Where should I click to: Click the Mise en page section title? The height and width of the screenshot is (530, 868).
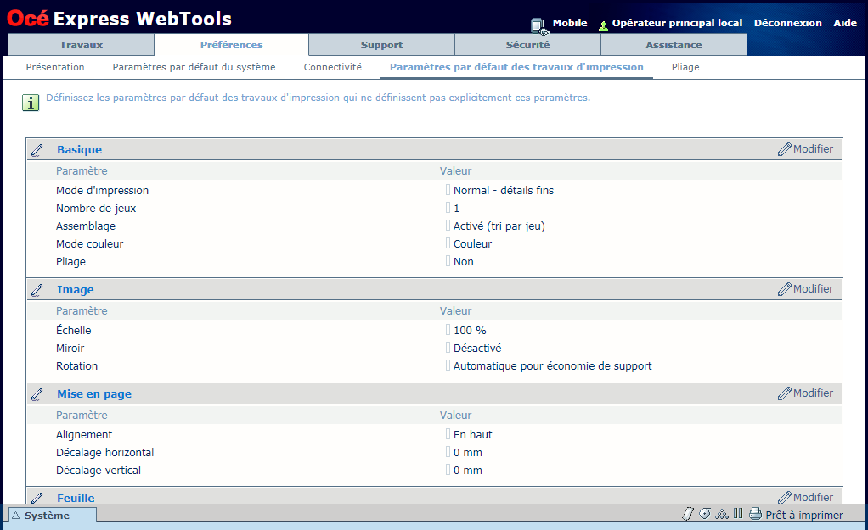click(94, 394)
